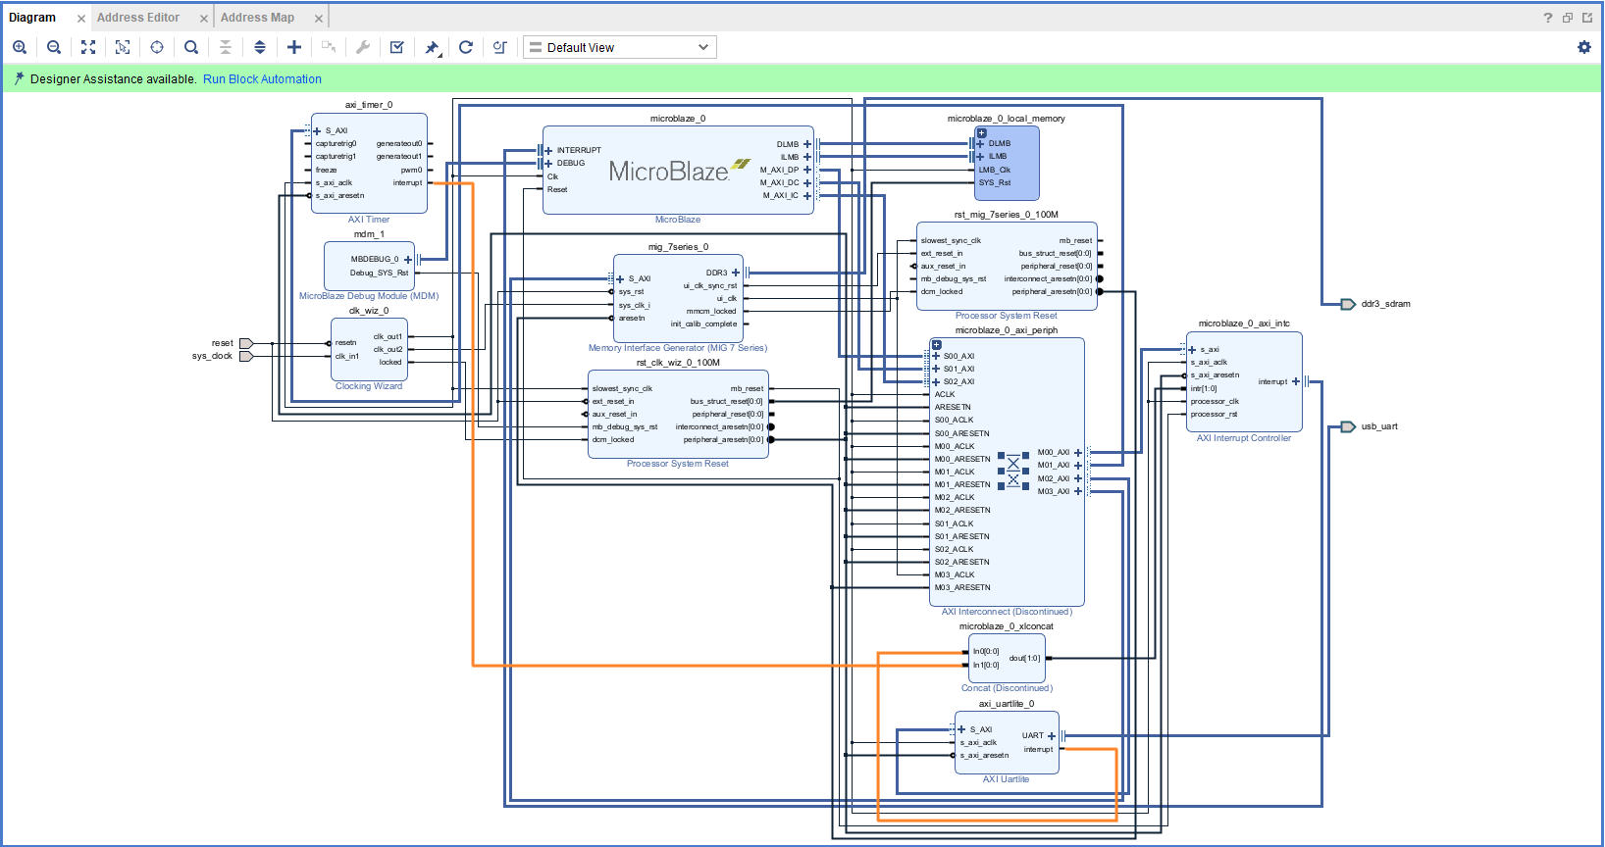Open the Search magnifier in toolbar
Viewport: 1605px width, 847px height.
point(191,47)
